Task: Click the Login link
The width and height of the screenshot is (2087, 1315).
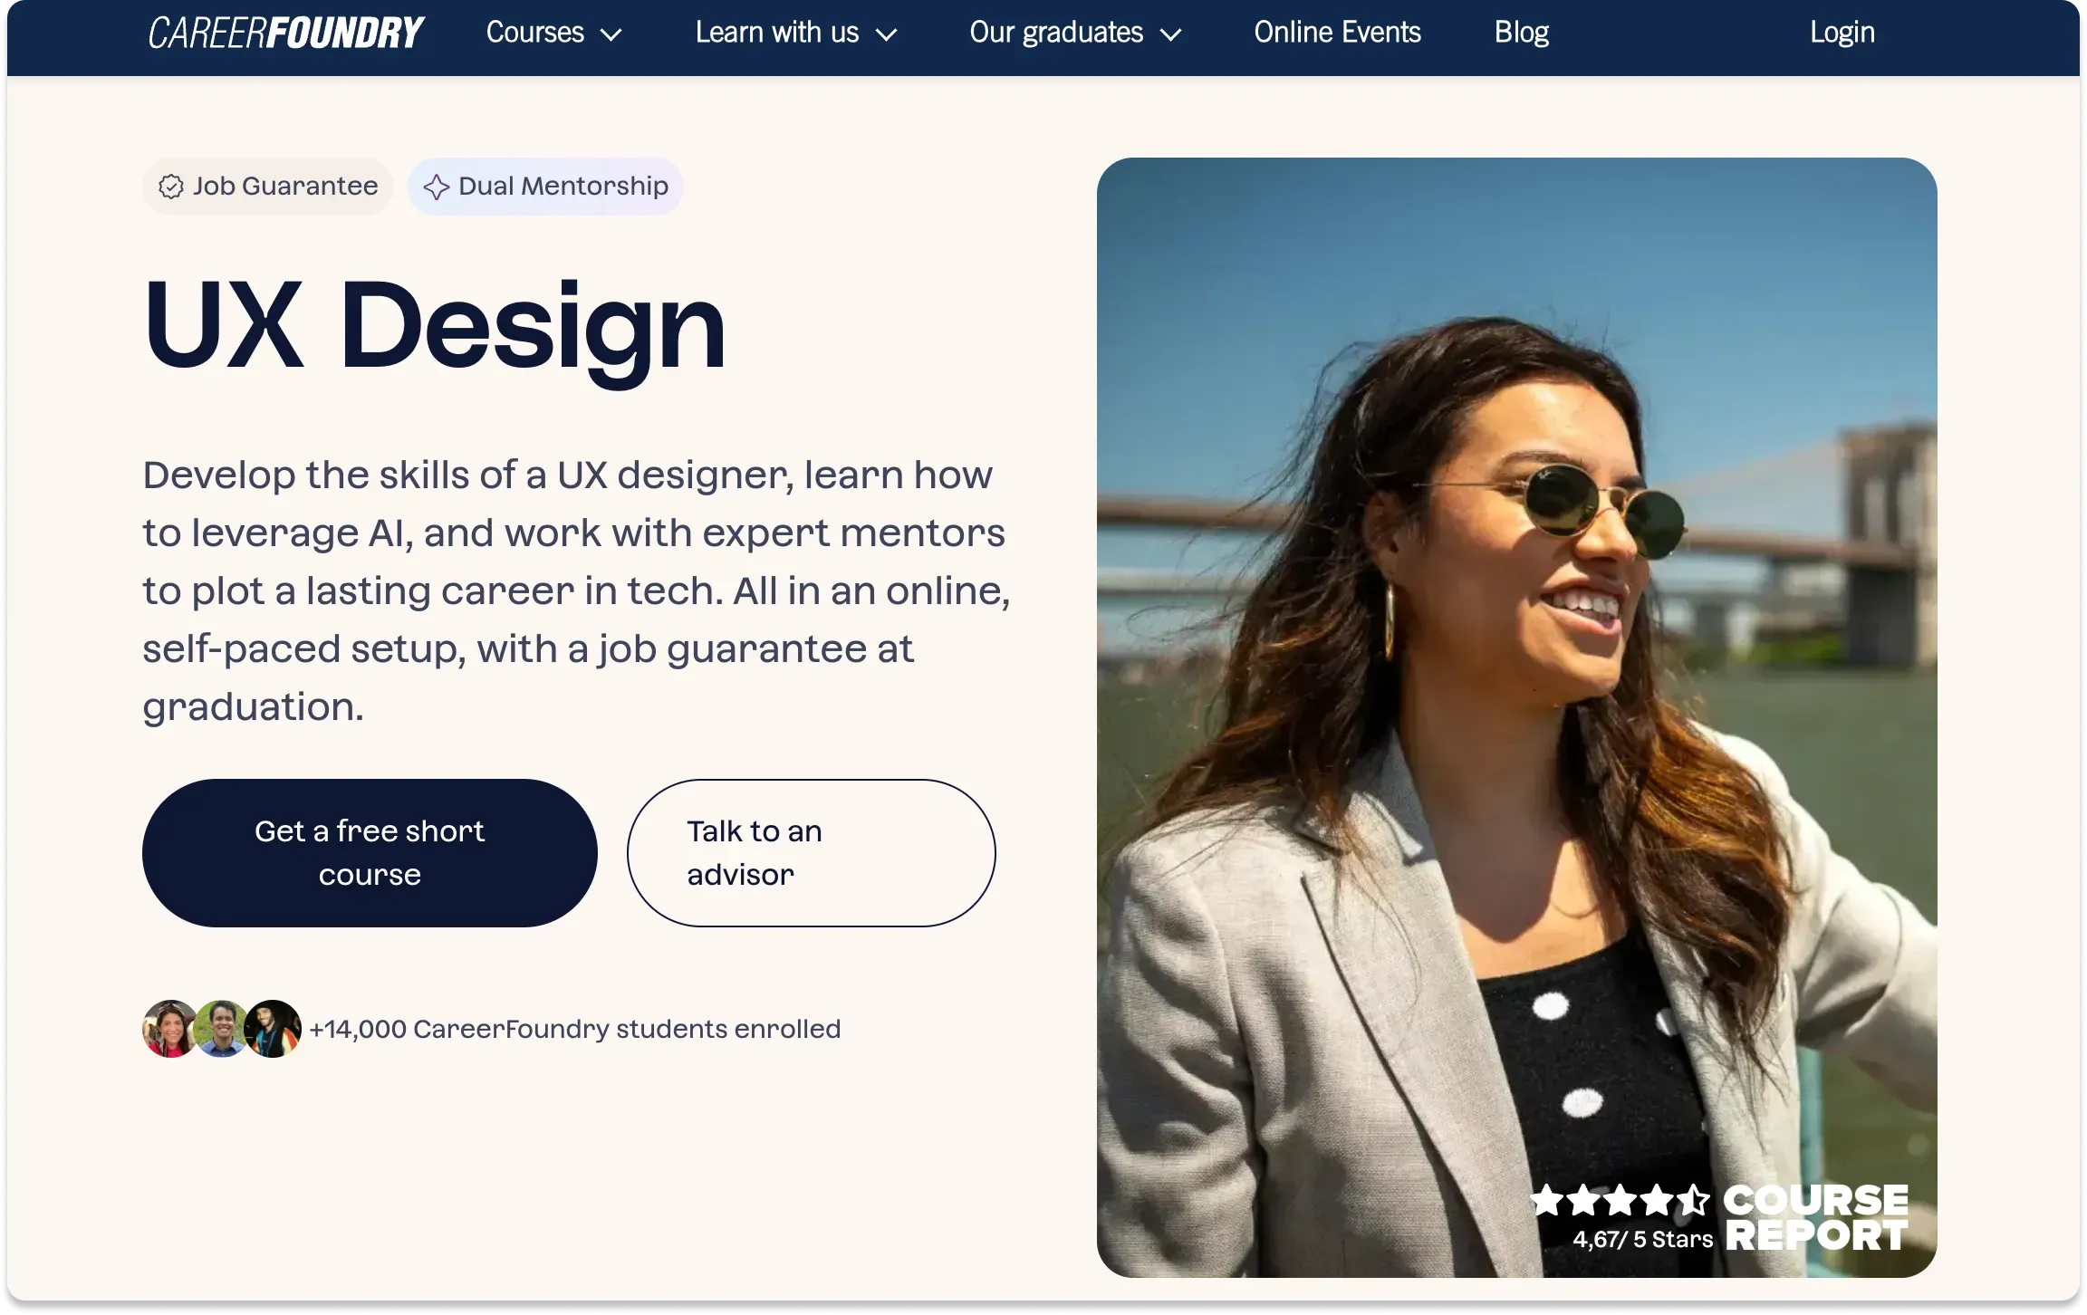Action: coord(1842,32)
